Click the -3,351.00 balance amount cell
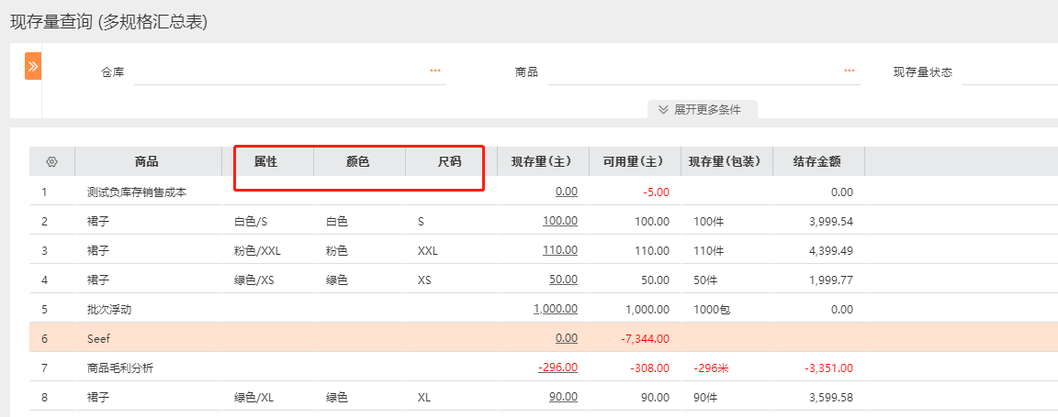Image resolution: width=1058 pixels, height=417 pixels. pyautogui.click(x=817, y=368)
